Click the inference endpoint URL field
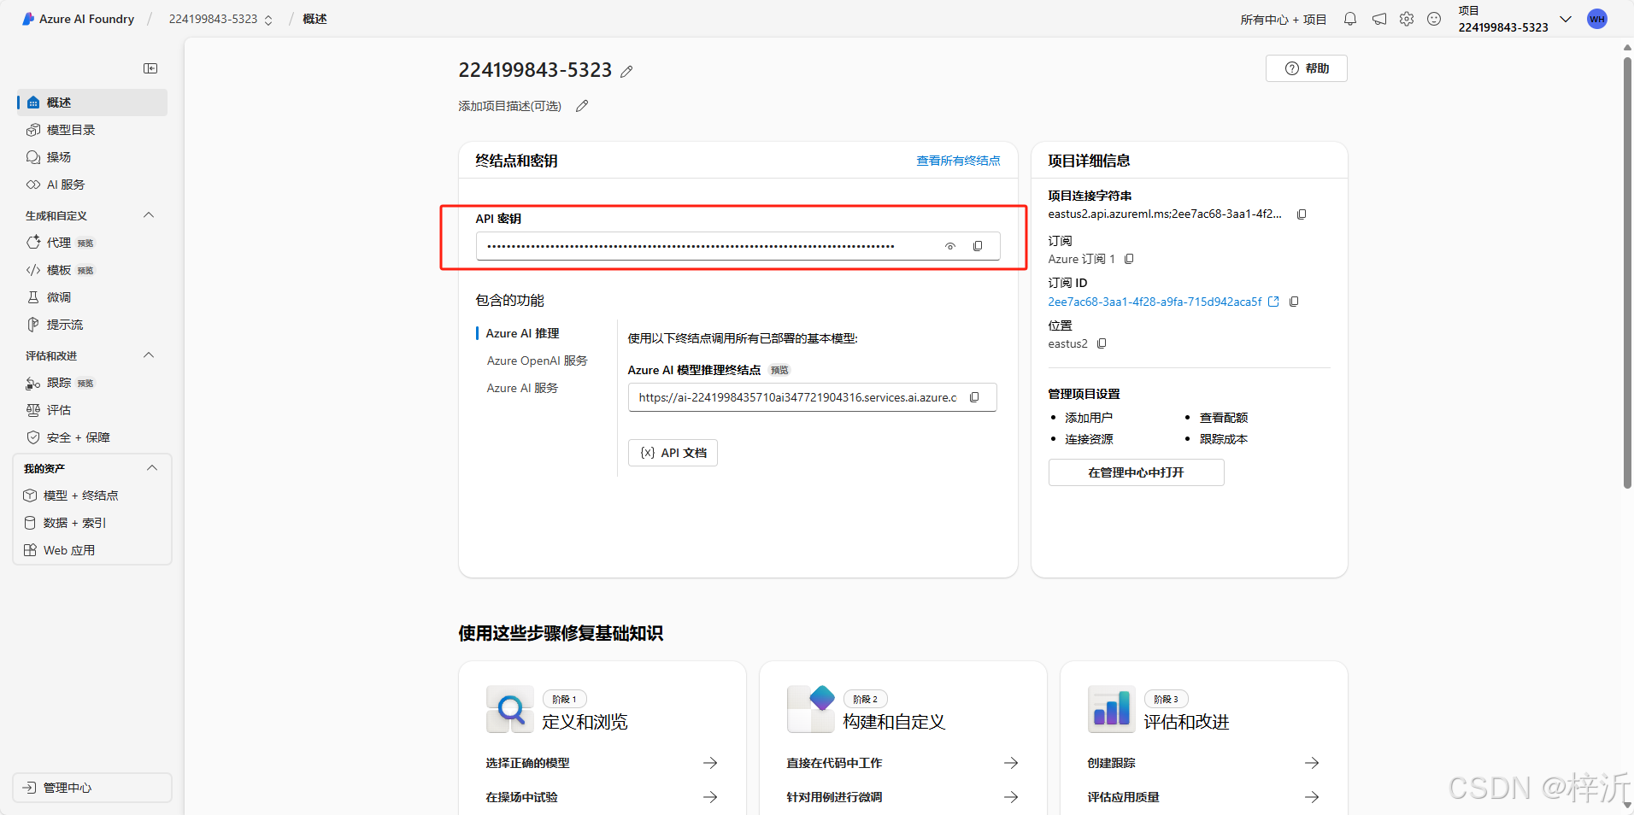This screenshot has width=1634, height=815. [x=812, y=397]
